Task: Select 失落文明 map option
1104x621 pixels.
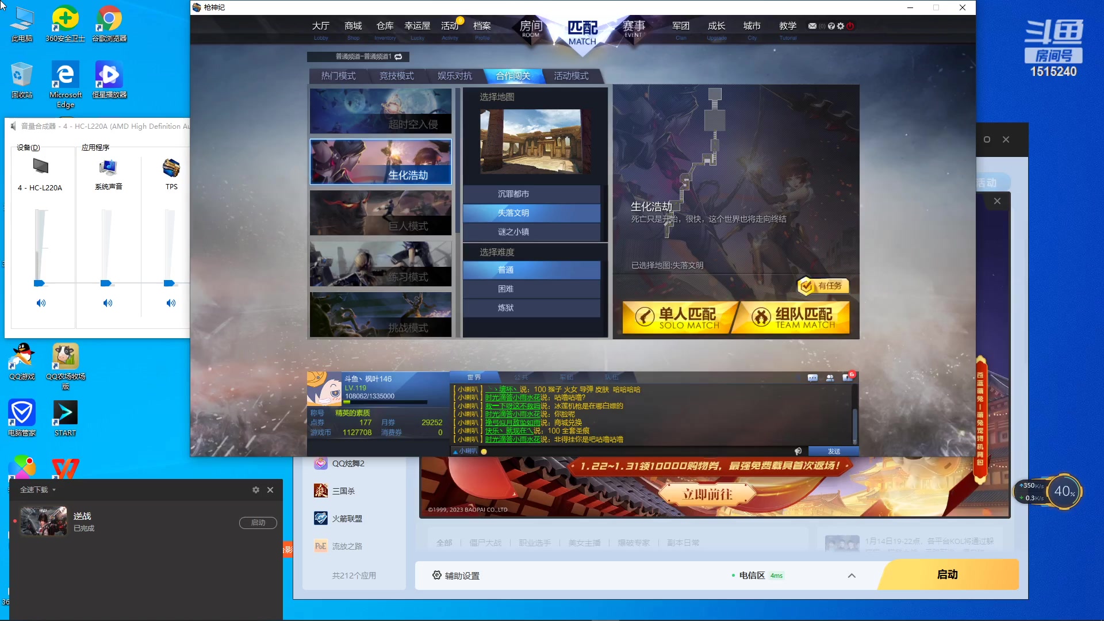Action: point(531,213)
